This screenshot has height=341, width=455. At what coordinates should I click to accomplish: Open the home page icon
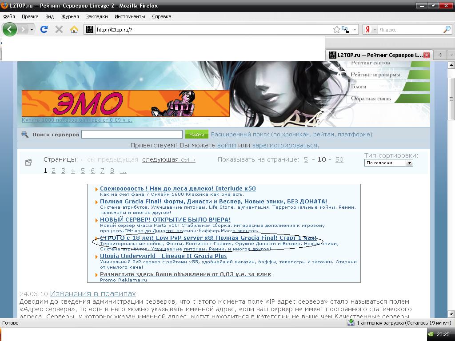[74, 29]
